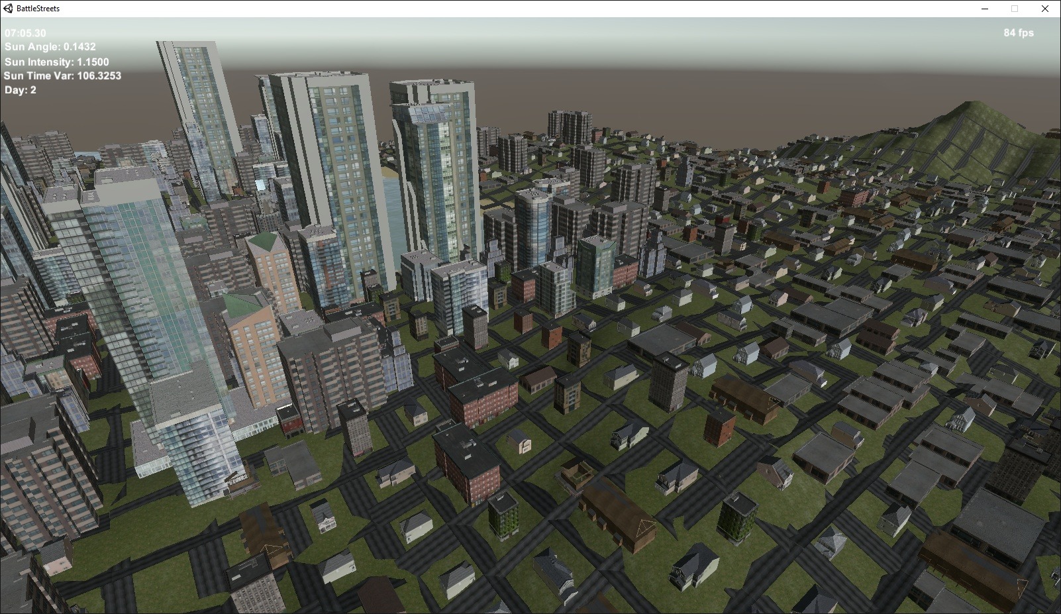The width and height of the screenshot is (1061, 614).
Task: Click the 07:05.30 game clock readout
Action: coord(25,33)
